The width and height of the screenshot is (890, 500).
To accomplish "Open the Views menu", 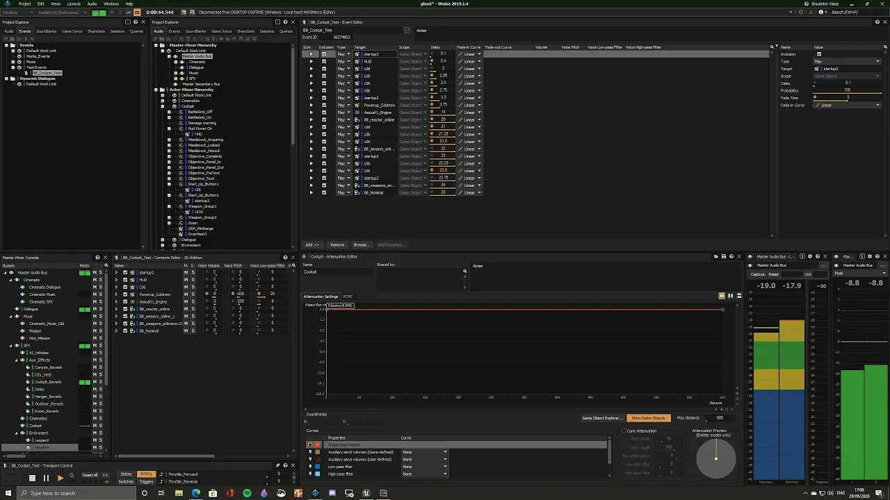I will [x=56, y=3].
